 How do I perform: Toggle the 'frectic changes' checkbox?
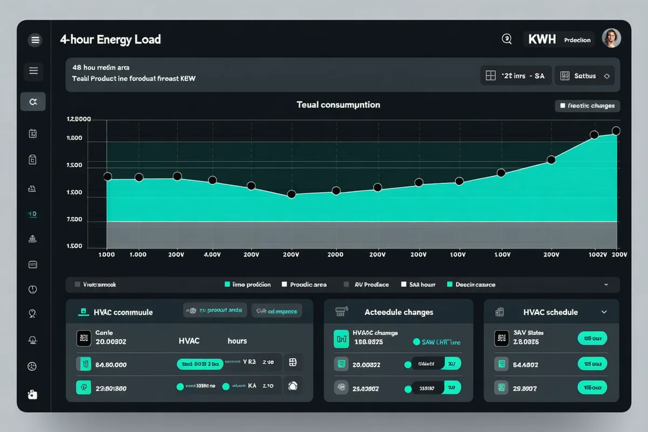coord(563,106)
